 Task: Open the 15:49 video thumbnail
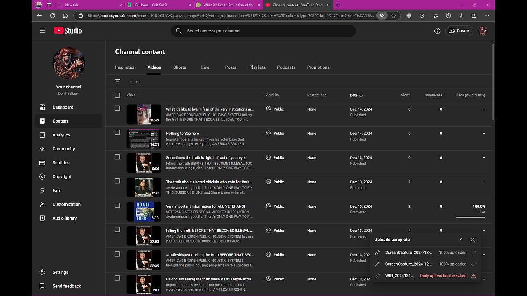[x=144, y=114]
